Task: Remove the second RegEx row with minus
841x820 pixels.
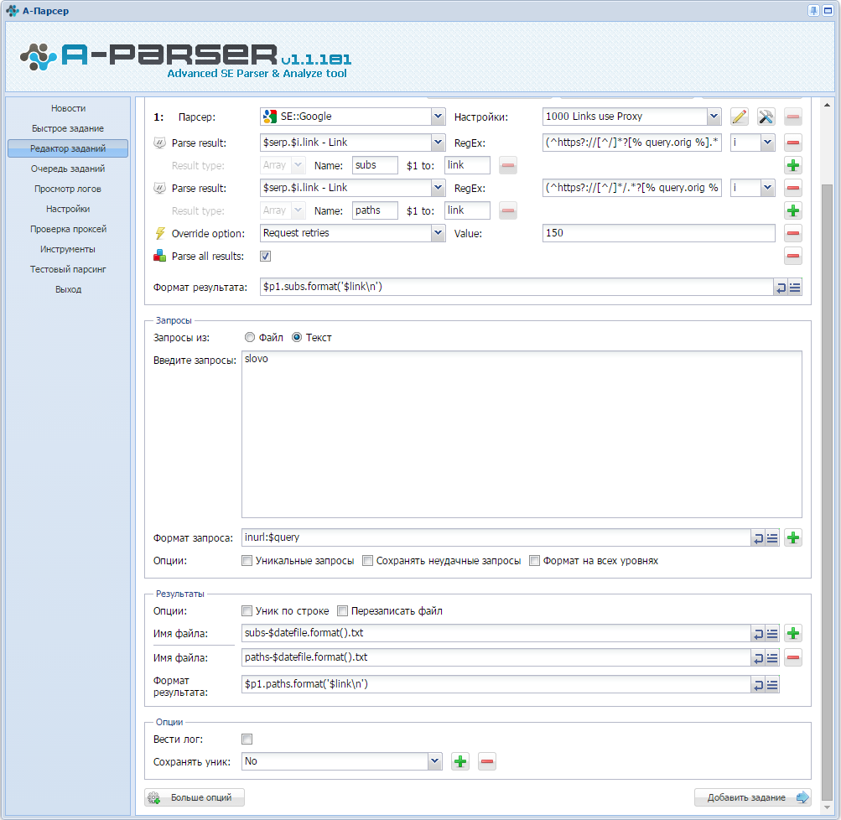Action: 792,189
